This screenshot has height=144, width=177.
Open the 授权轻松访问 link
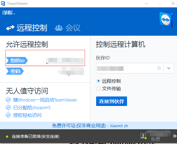pos(27,115)
